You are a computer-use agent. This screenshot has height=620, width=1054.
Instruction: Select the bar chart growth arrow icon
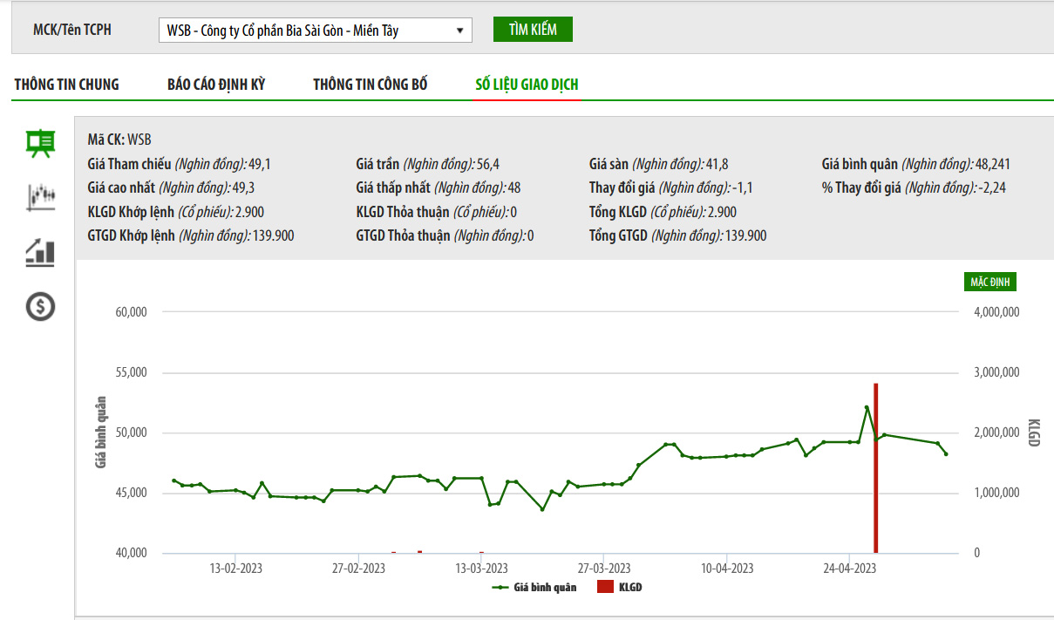coord(40,253)
